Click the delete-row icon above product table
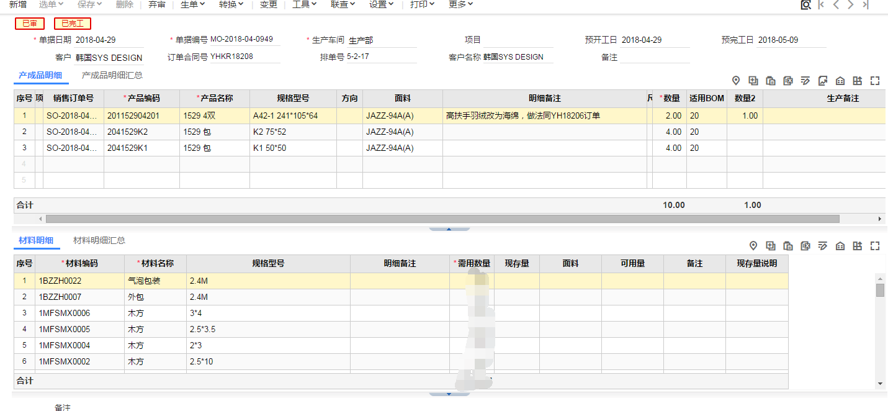The image size is (888, 411). [788, 81]
